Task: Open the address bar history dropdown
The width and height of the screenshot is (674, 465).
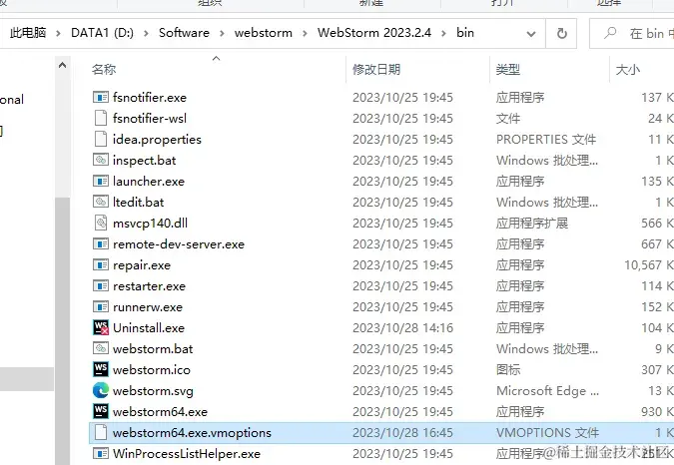Action: (531, 34)
